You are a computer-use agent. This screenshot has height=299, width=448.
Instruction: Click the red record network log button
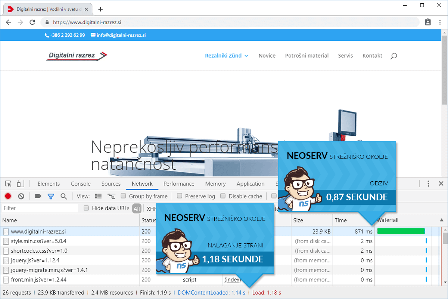click(8, 196)
